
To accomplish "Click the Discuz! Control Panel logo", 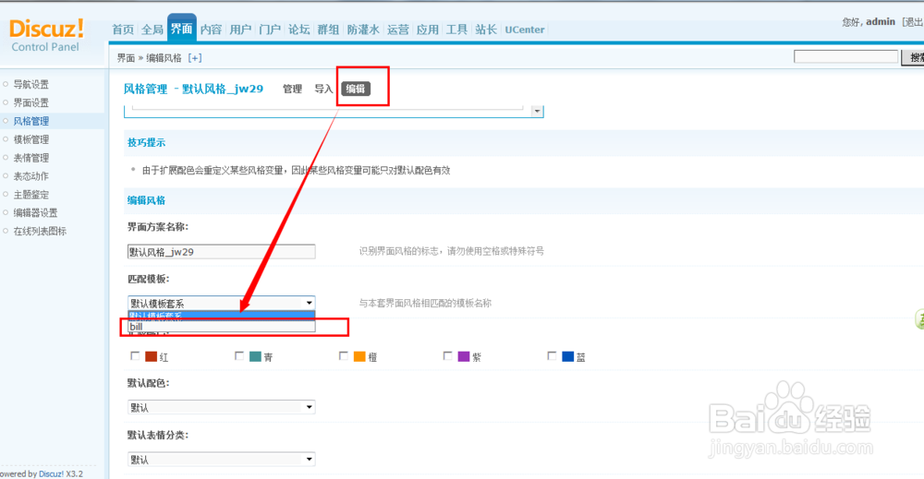I will pyautogui.click(x=46, y=35).
